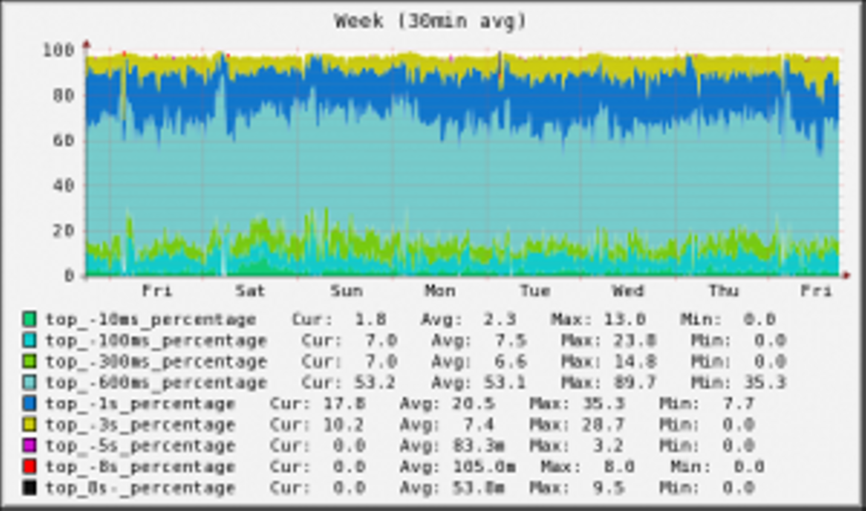This screenshot has width=866, height=511.
Task: Select the yellow top_-3s_percentage legend swatch
Action: pyautogui.click(x=29, y=424)
